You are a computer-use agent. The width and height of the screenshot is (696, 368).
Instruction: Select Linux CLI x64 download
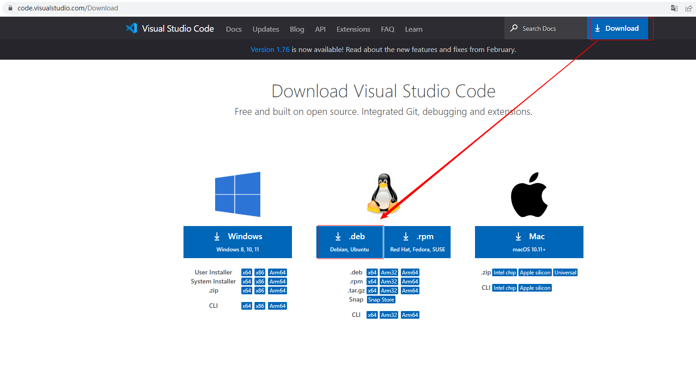pyautogui.click(x=372, y=315)
